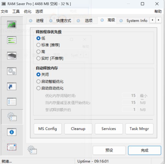Switch to the System Info tab

(x=133, y=21)
